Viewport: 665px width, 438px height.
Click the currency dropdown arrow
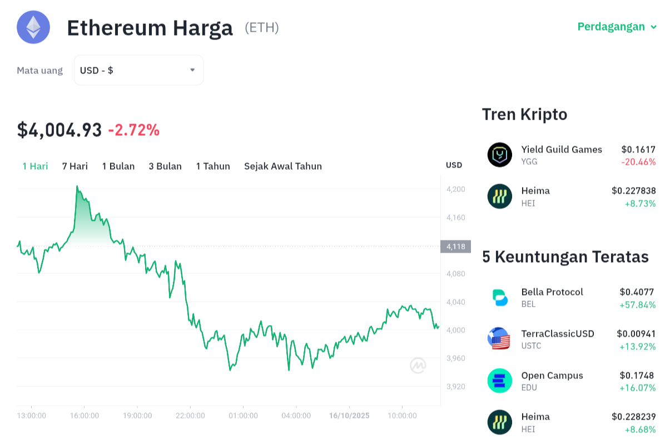pos(192,70)
